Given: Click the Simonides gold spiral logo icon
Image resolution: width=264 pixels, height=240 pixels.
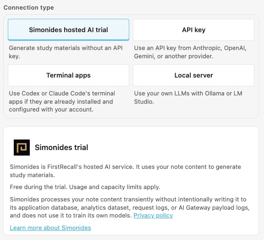Looking at the screenshot, I should (22, 147).
